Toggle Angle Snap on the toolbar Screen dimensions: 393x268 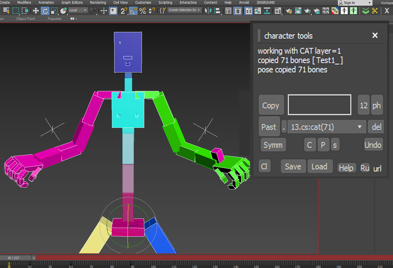133,11
